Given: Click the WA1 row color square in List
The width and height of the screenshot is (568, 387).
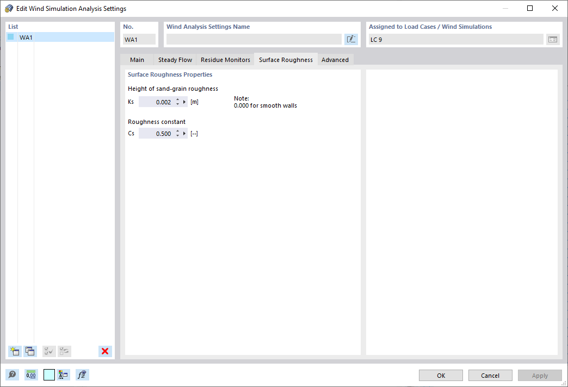Looking at the screenshot, I should (10, 37).
